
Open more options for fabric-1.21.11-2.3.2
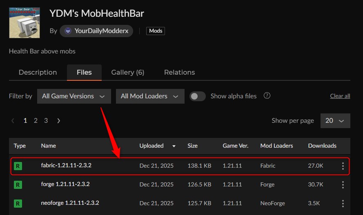(343, 166)
